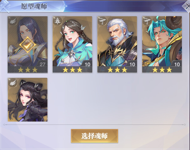Select the braided-hair girl hero card
This screenshot has width=190, height=150.
point(72,44)
